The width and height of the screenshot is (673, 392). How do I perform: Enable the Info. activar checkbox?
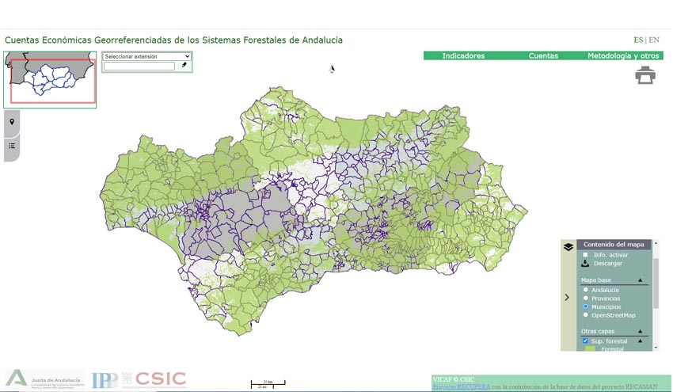[x=585, y=255]
